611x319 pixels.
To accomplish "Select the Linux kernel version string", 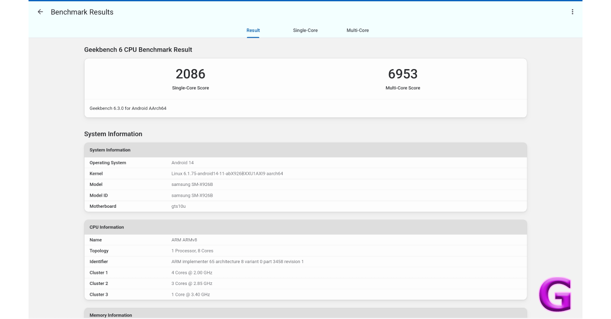I will click(227, 174).
